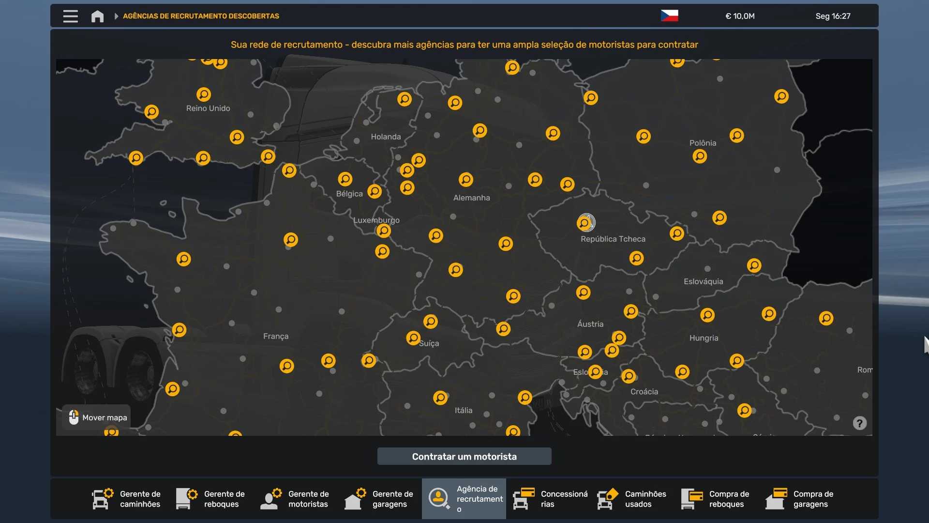Click agency marker left of Suíça label
The width and height of the screenshot is (929, 523).
point(413,338)
